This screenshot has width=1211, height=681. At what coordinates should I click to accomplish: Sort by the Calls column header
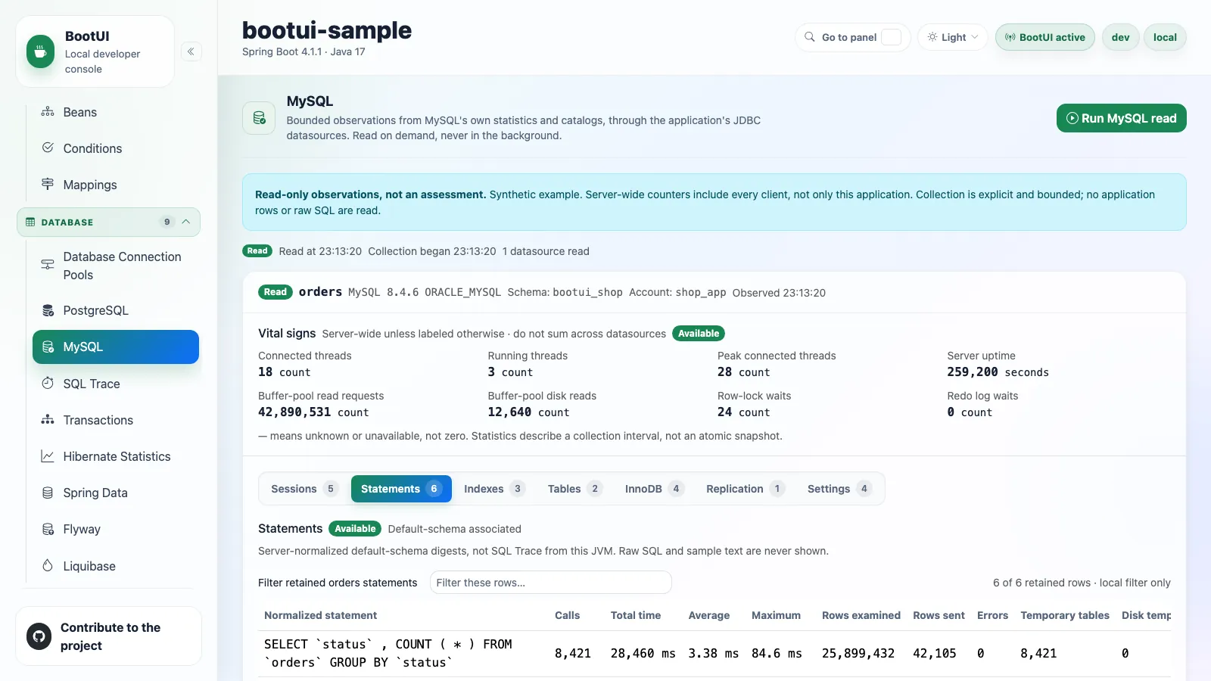(x=567, y=615)
